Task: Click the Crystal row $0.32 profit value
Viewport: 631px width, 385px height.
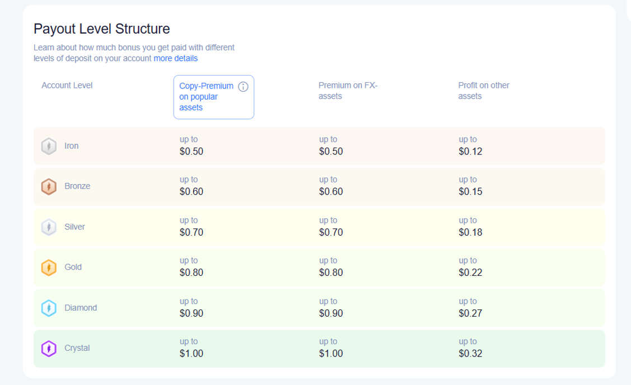Action: pyautogui.click(x=470, y=354)
